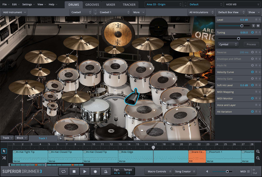Viewport: 262px width, 177px height.
Task: Expand the Song Creator panel
Action: point(184,171)
